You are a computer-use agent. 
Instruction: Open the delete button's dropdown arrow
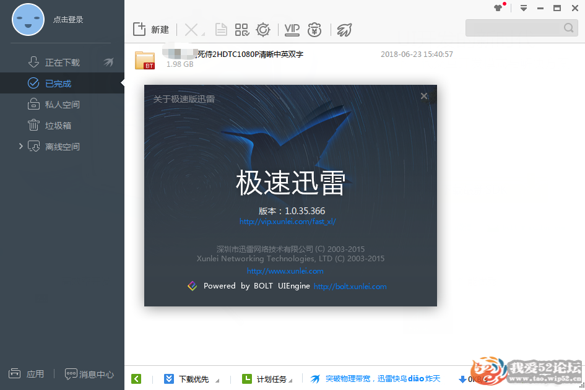tap(203, 34)
